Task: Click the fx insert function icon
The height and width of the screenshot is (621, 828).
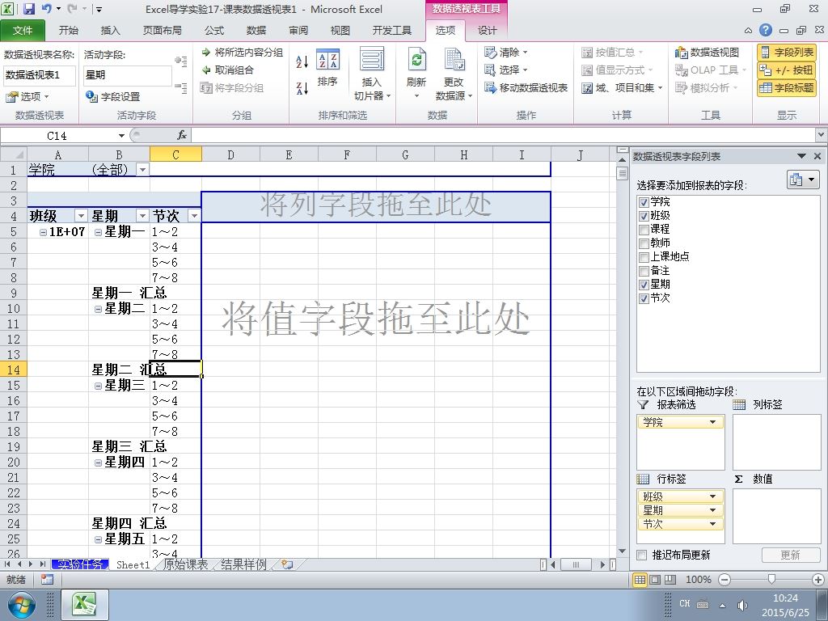Action: pyautogui.click(x=182, y=136)
